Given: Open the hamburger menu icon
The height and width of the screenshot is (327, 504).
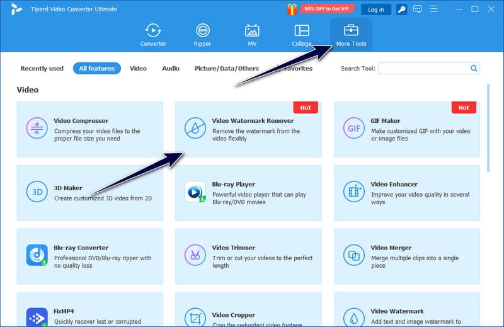Looking at the screenshot, I should point(433,9).
